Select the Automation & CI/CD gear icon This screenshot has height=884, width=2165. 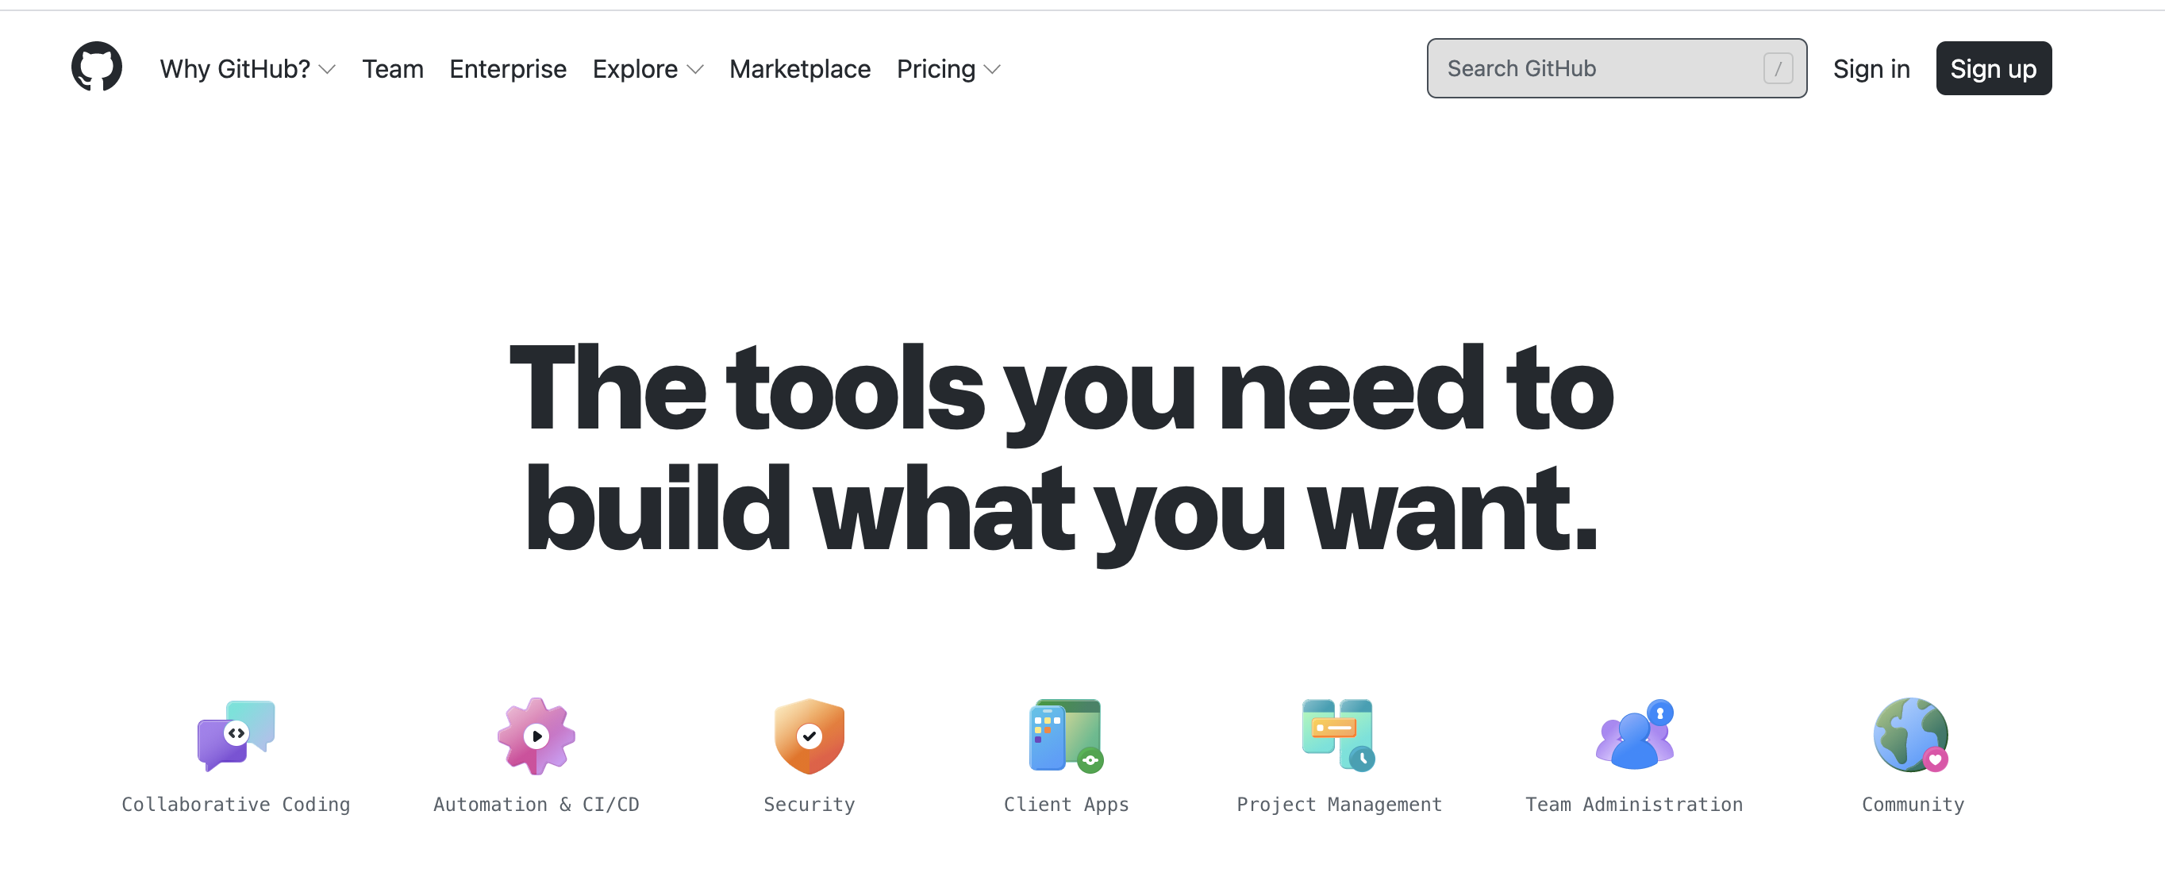(536, 736)
